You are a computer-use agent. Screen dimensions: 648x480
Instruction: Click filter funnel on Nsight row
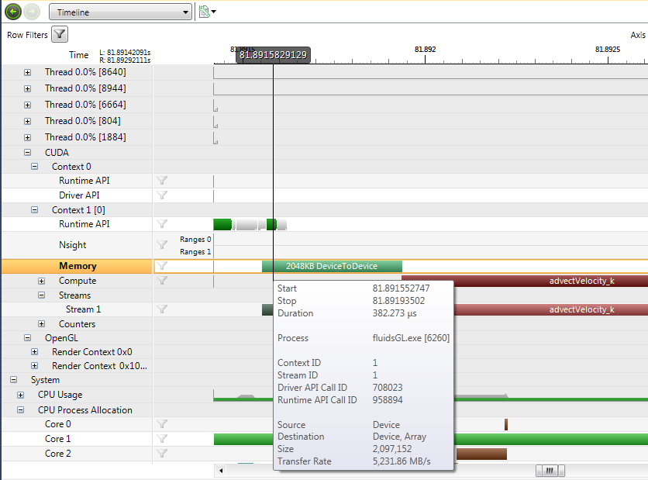pos(162,245)
